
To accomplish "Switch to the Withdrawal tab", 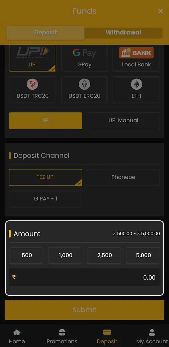I will 123,33.
